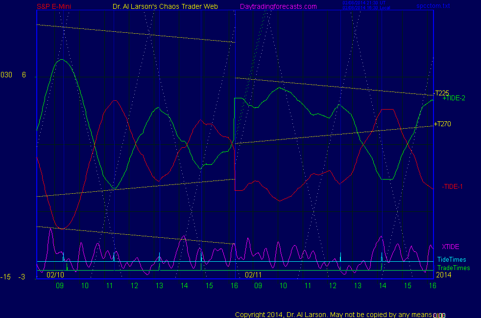This screenshot has width=481, height=318.
Task: Click the -TIDE-1 red legend label
Action: [452, 186]
